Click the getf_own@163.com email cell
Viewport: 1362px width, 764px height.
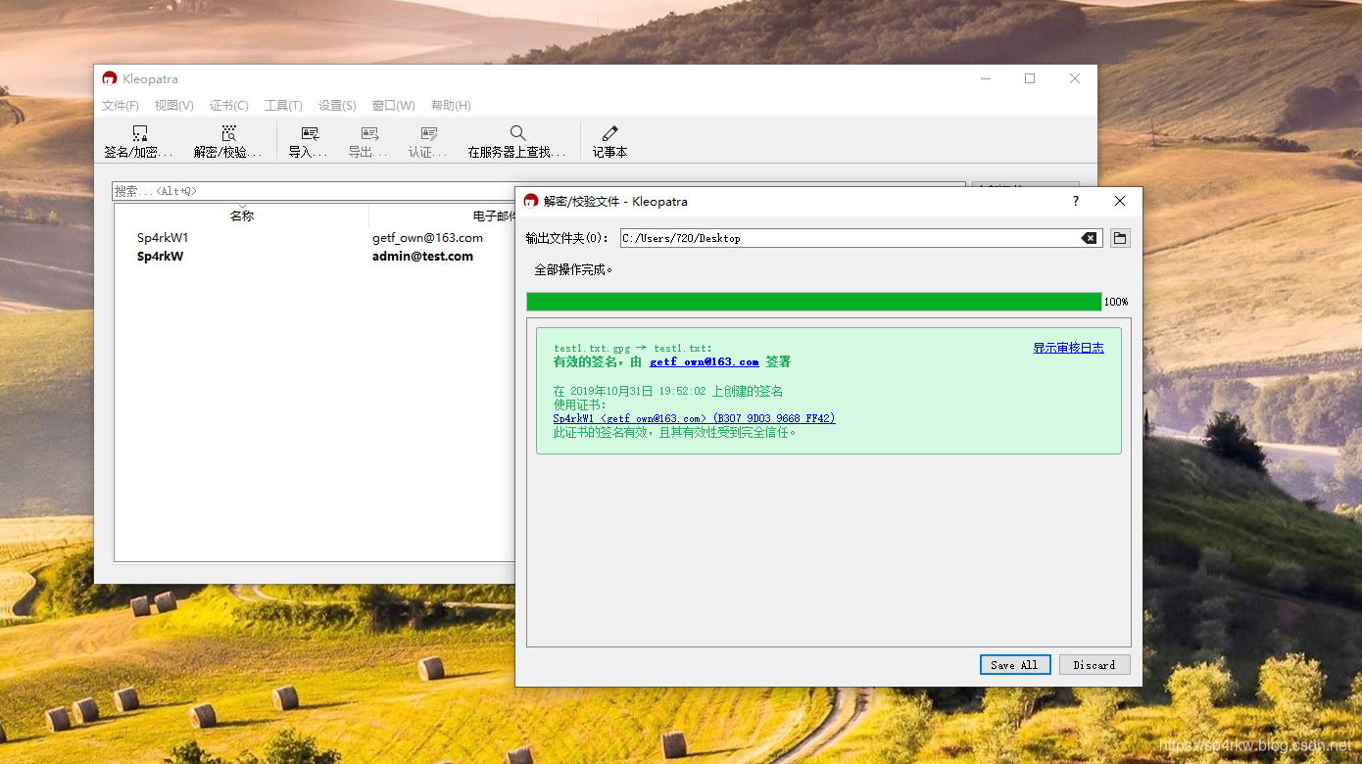click(427, 238)
